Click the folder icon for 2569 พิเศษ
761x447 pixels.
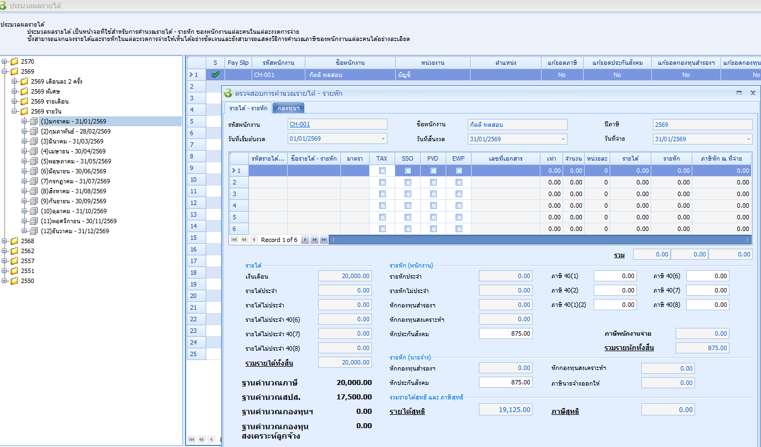[24, 91]
